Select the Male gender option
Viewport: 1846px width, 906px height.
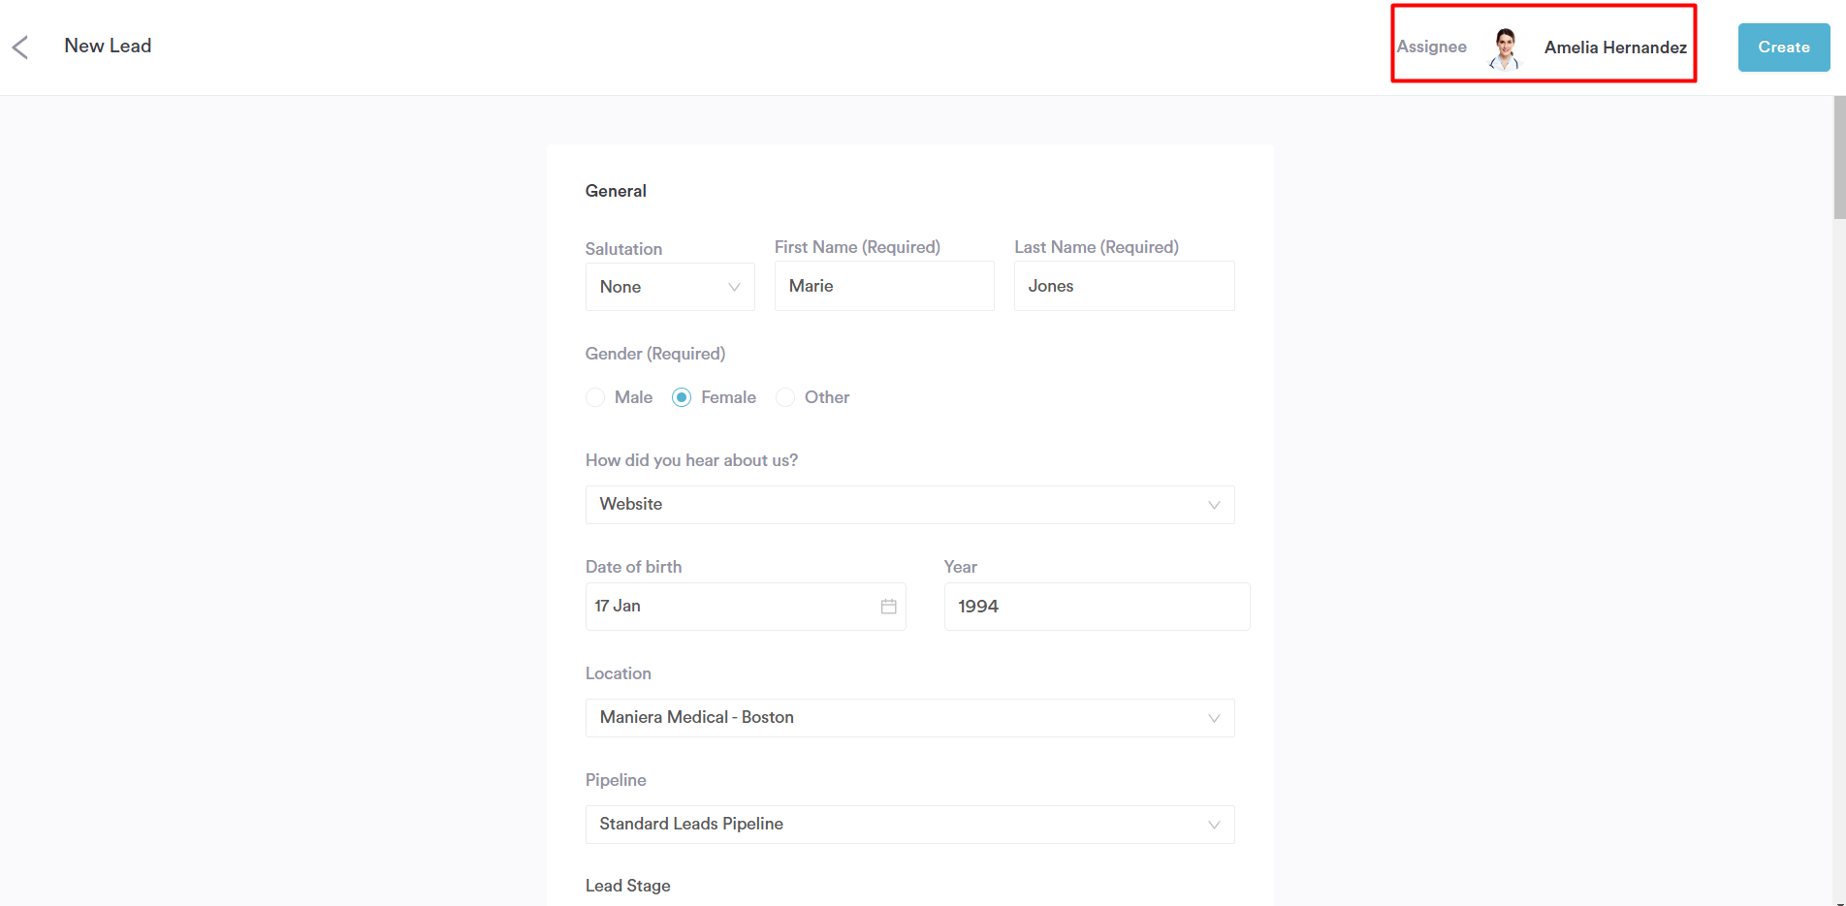(595, 397)
